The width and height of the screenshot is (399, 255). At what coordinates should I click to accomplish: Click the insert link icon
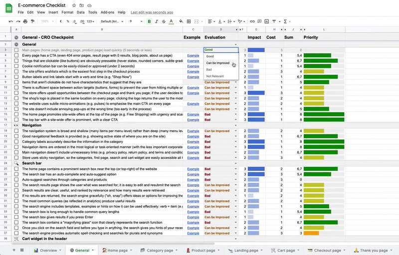[x=252, y=21]
